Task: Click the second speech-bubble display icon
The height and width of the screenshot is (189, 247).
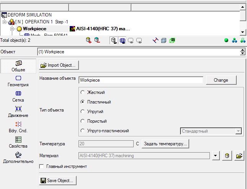Action: [x=139, y=41]
